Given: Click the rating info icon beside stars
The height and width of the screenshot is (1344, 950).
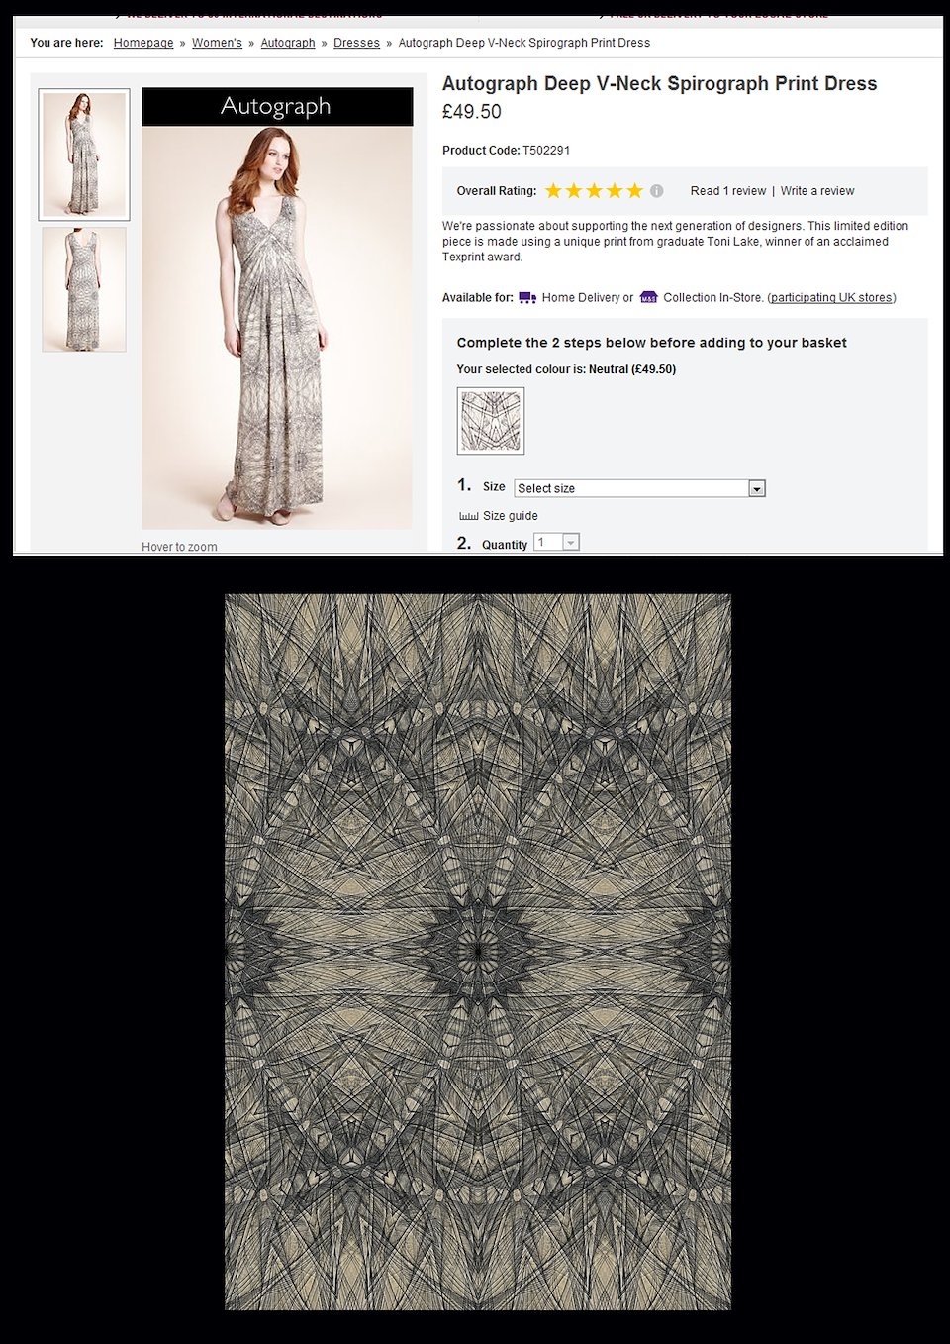Looking at the screenshot, I should 657,191.
